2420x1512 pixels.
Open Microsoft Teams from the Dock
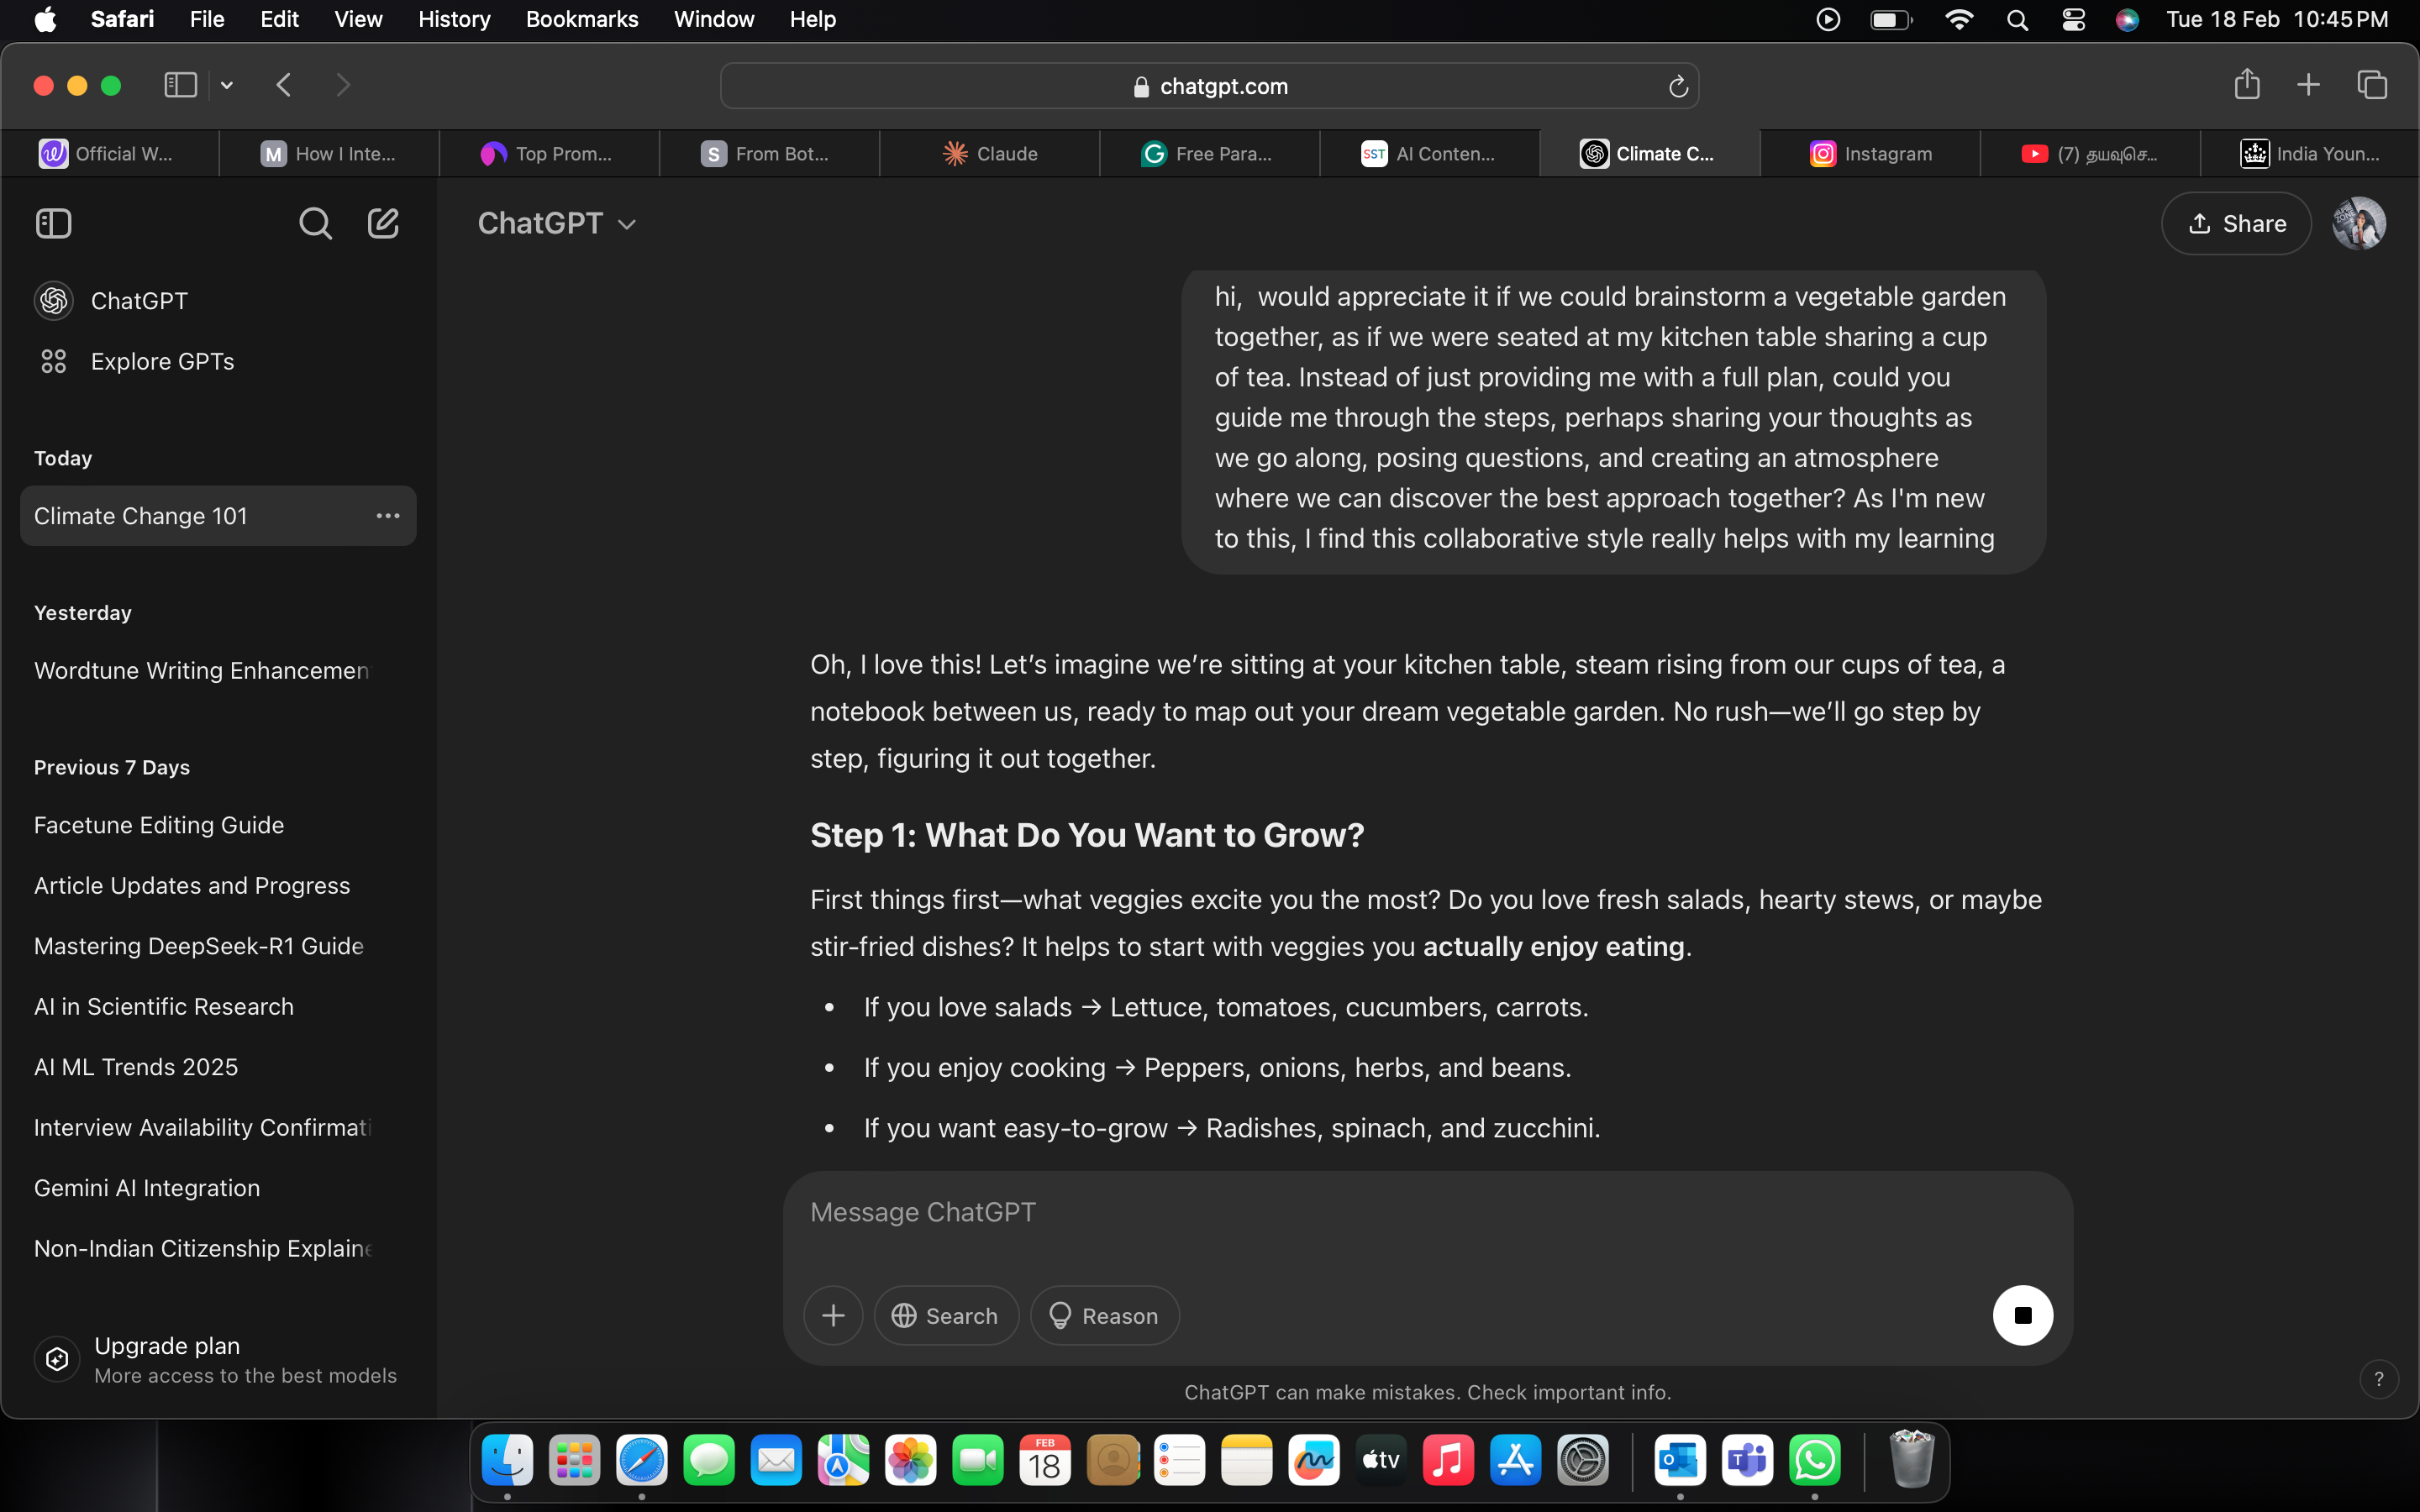pyautogui.click(x=1747, y=1461)
